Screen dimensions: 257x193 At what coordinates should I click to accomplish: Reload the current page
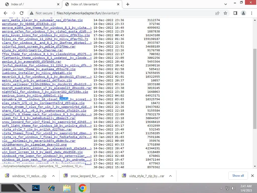click(22, 13)
